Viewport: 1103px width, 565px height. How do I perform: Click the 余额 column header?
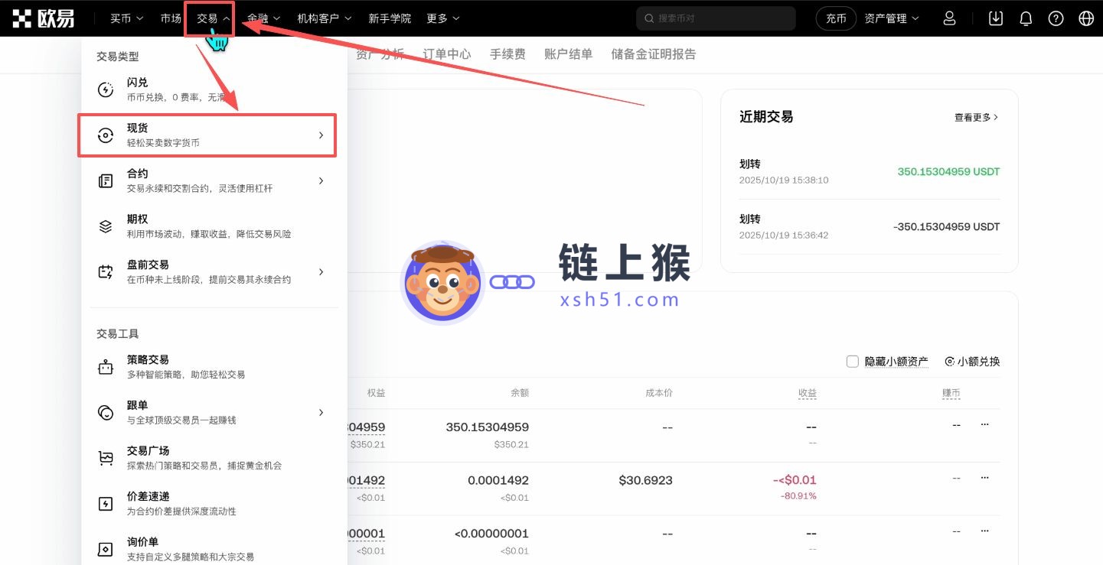pyautogui.click(x=520, y=393)
